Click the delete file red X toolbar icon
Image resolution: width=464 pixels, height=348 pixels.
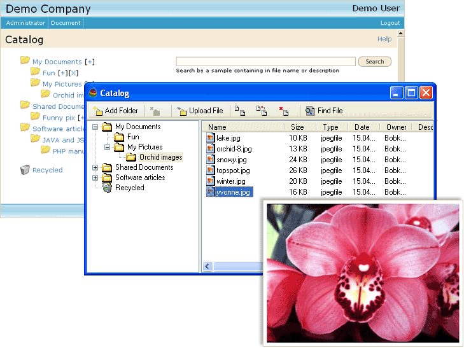tap(283, 111)
